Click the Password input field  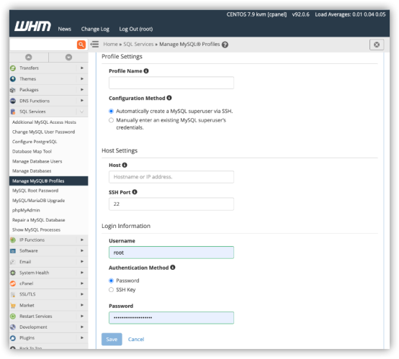pyautogui.click(x=171, y=318)
